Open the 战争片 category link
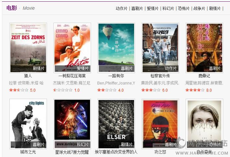Screen dimensions: 230x157 click(199, 8)
